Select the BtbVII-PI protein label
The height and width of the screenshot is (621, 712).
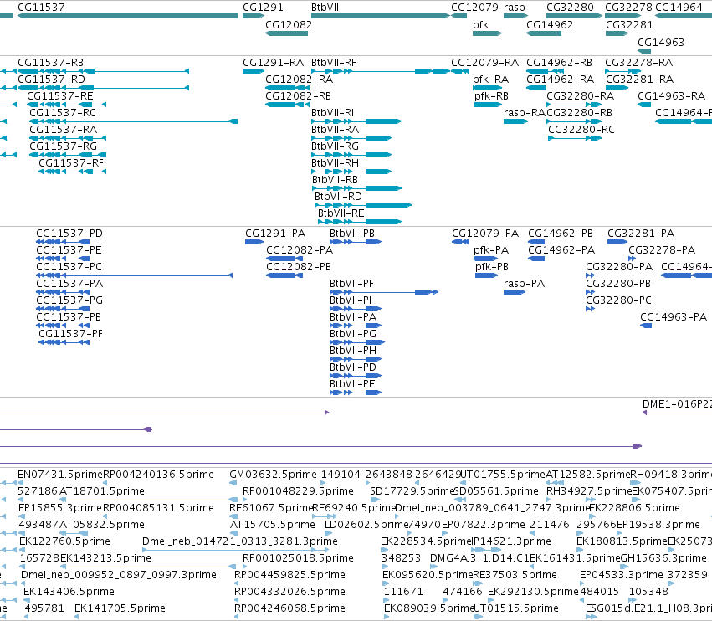pos(351,300)
